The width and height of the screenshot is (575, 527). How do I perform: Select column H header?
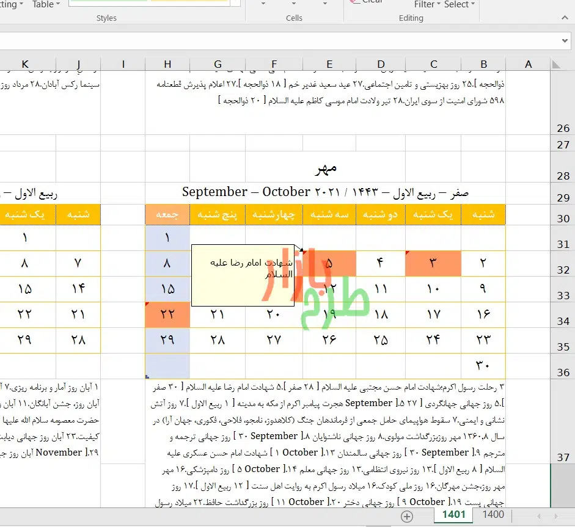(x=167, y=64)
